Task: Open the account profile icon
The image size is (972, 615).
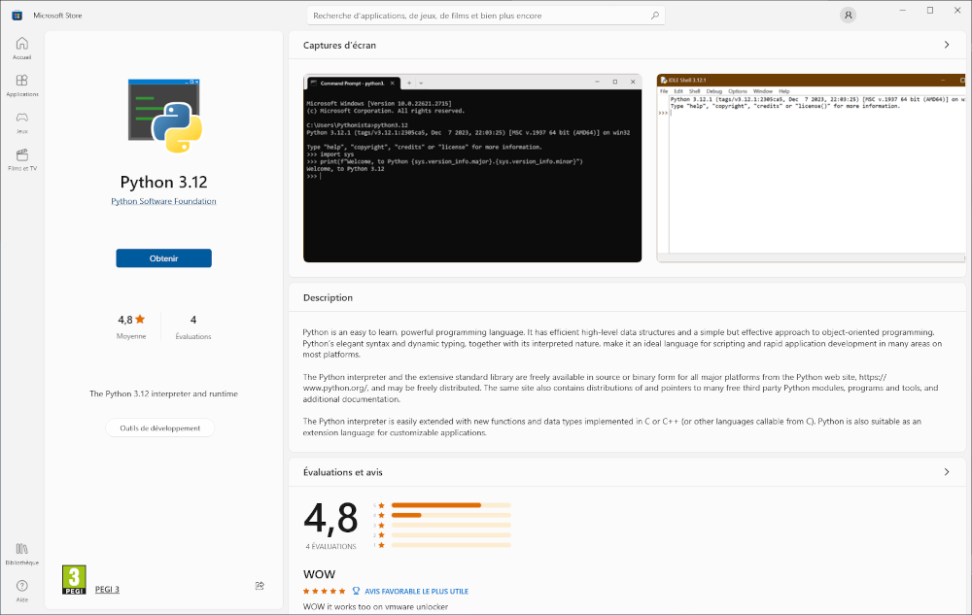Action: coord(849,15)
